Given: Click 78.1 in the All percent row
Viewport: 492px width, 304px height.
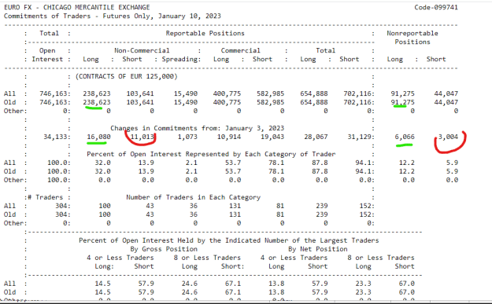Looking at the screenshot, I should click(276, 163).
